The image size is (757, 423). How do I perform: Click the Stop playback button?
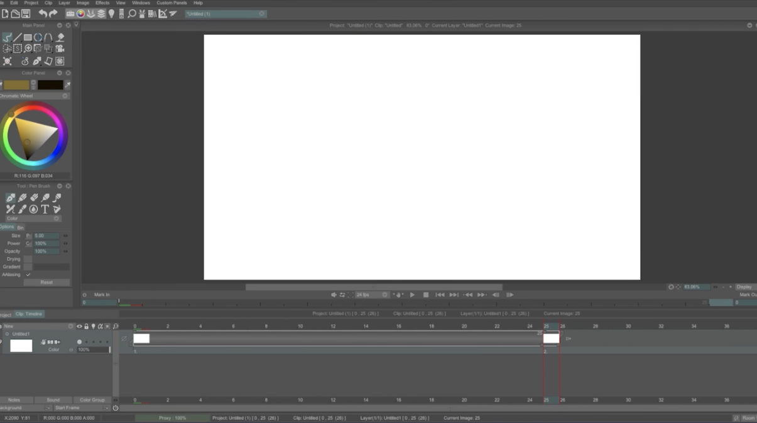tap(426, 294)
